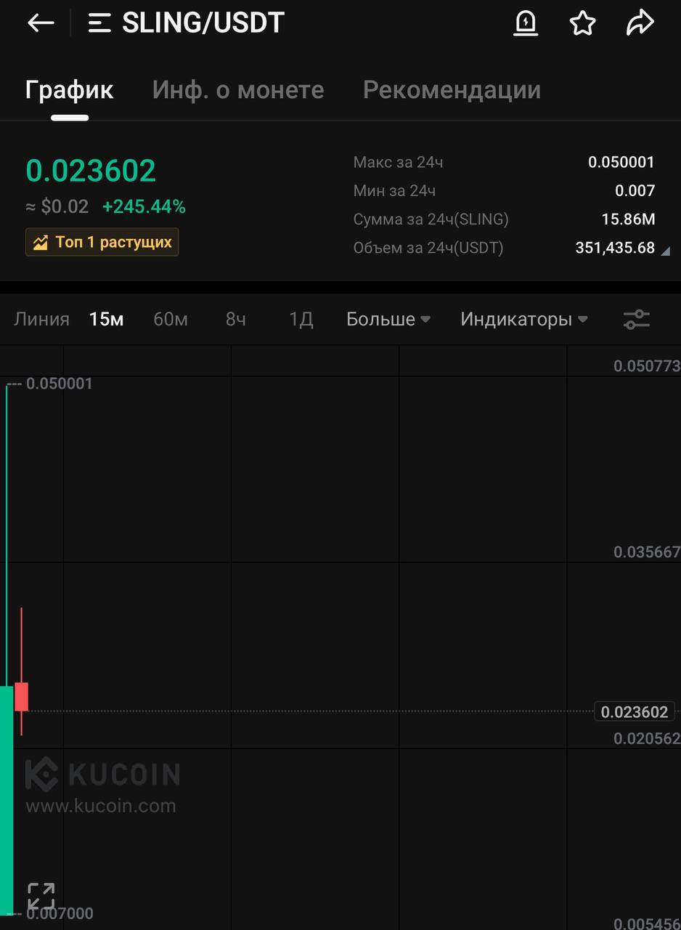
Task: Open chart settings sliders icon
Action: point(637,319)
